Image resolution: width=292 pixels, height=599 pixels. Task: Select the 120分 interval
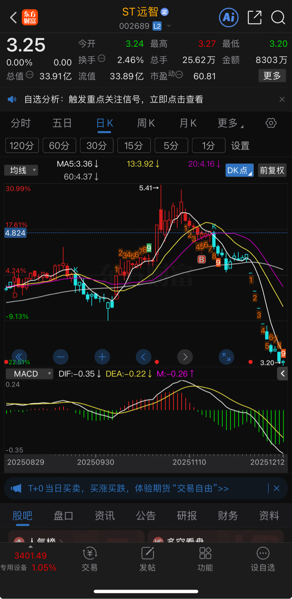pyautogui.click(x=22, y=146)
